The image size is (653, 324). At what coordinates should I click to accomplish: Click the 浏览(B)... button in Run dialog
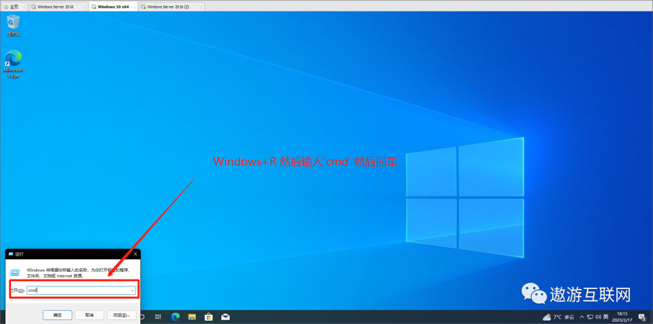coord(122,315)
